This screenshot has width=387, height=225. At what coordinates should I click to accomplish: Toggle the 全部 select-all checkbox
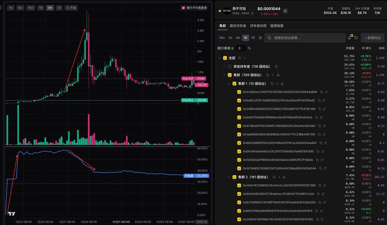[225, 58]
